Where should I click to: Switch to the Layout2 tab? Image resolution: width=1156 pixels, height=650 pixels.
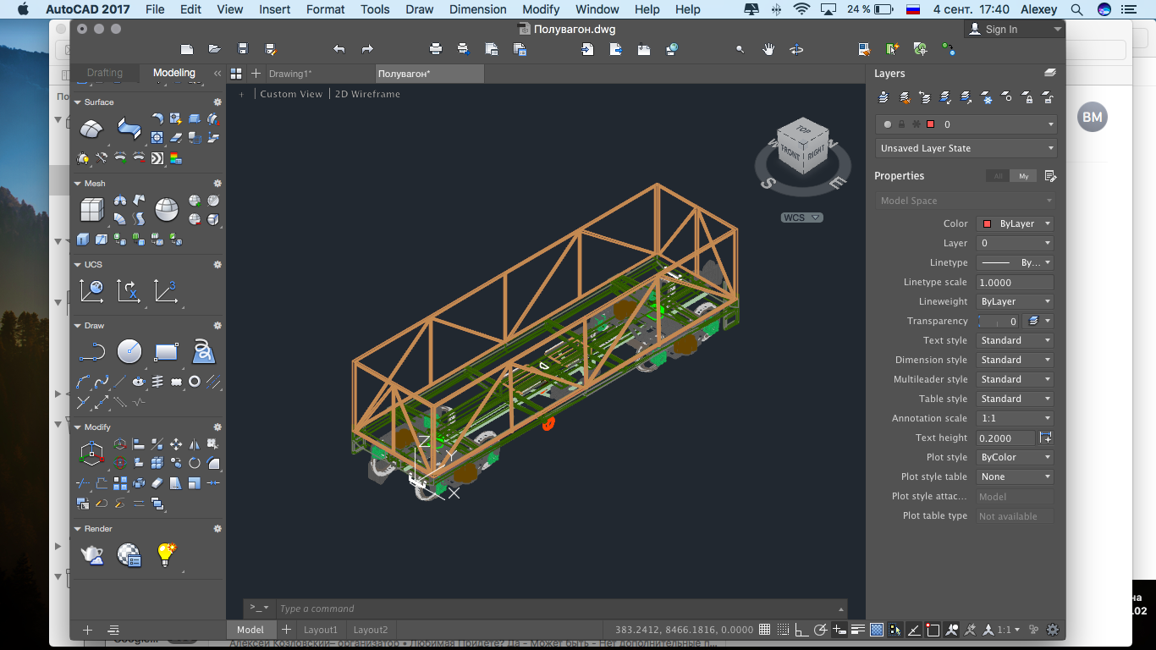tap(371, 630)
